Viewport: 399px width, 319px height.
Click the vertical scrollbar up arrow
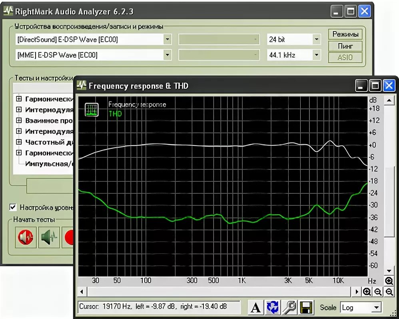coord(389,100)
